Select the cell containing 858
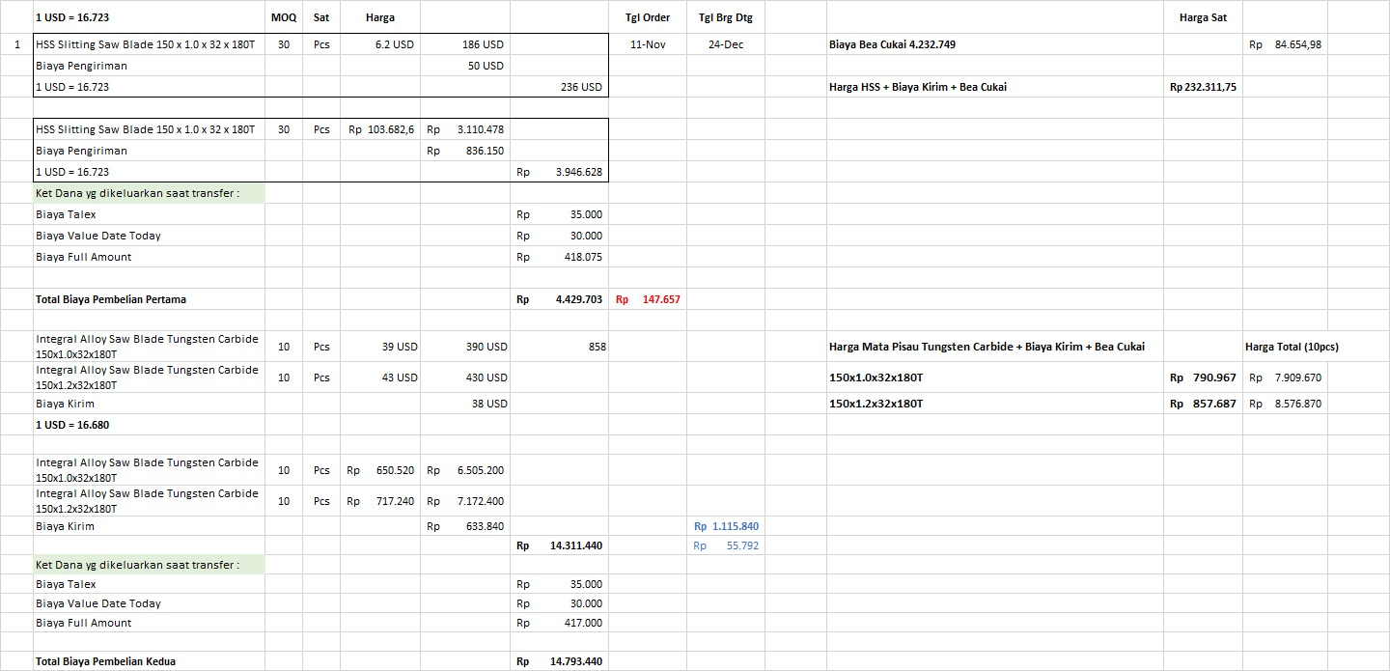 560,347
